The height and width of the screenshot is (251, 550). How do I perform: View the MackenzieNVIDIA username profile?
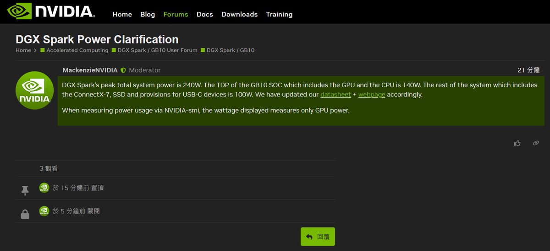pos(90,70)
